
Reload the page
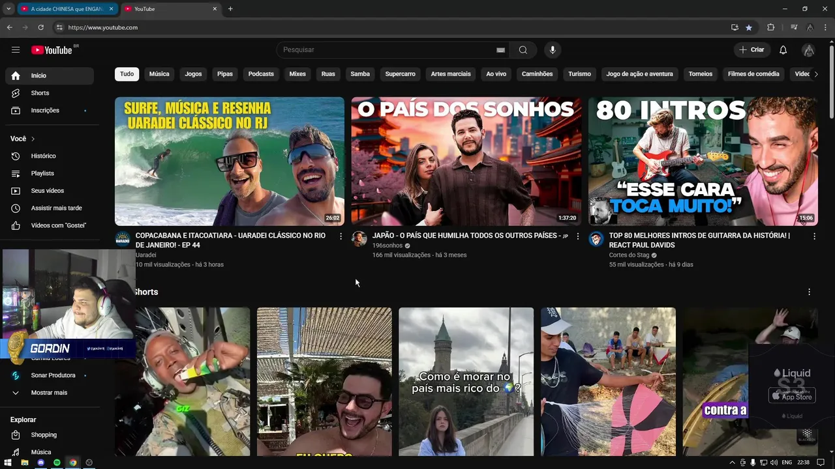(x=41, y=27)
